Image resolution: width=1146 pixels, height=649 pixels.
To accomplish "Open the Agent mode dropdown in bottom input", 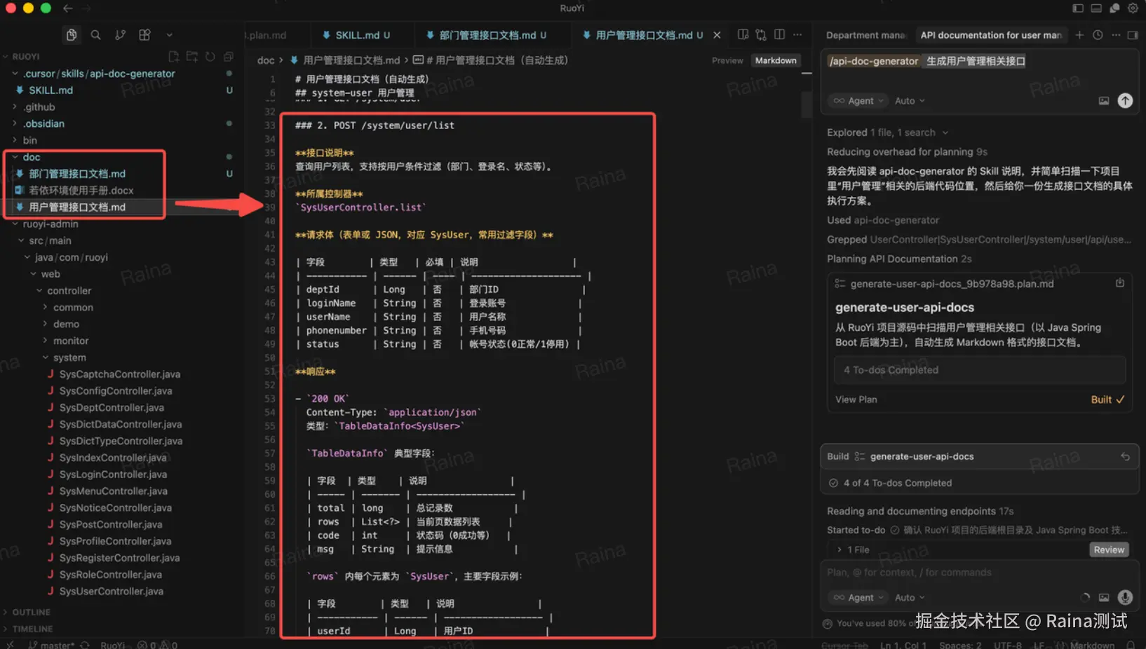I will (859, 597).
